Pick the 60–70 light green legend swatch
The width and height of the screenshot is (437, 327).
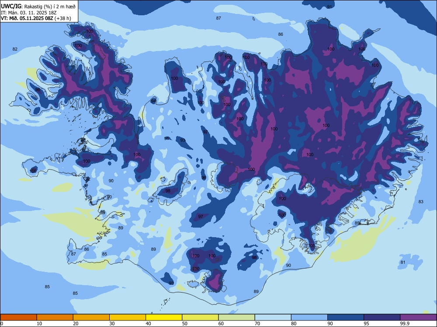pyautogui.click(x=236, y=317)
